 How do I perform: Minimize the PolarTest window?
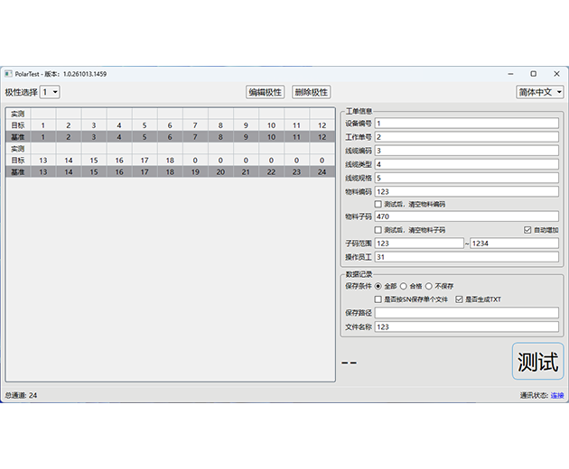pyautogui.click(x=510, y=74)
